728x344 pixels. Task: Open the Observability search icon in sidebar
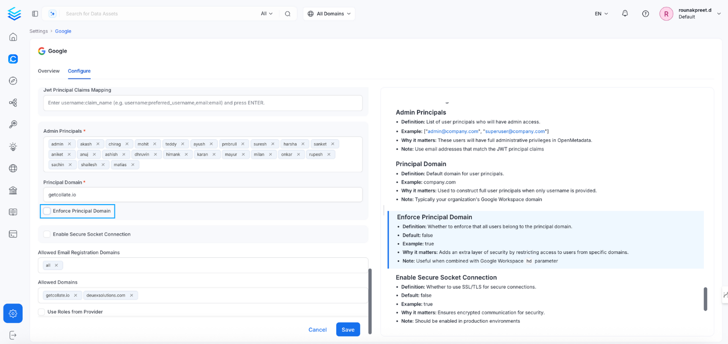coord(13,125)
